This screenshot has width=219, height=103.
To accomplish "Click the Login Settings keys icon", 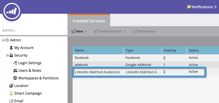I will [15, 63].
